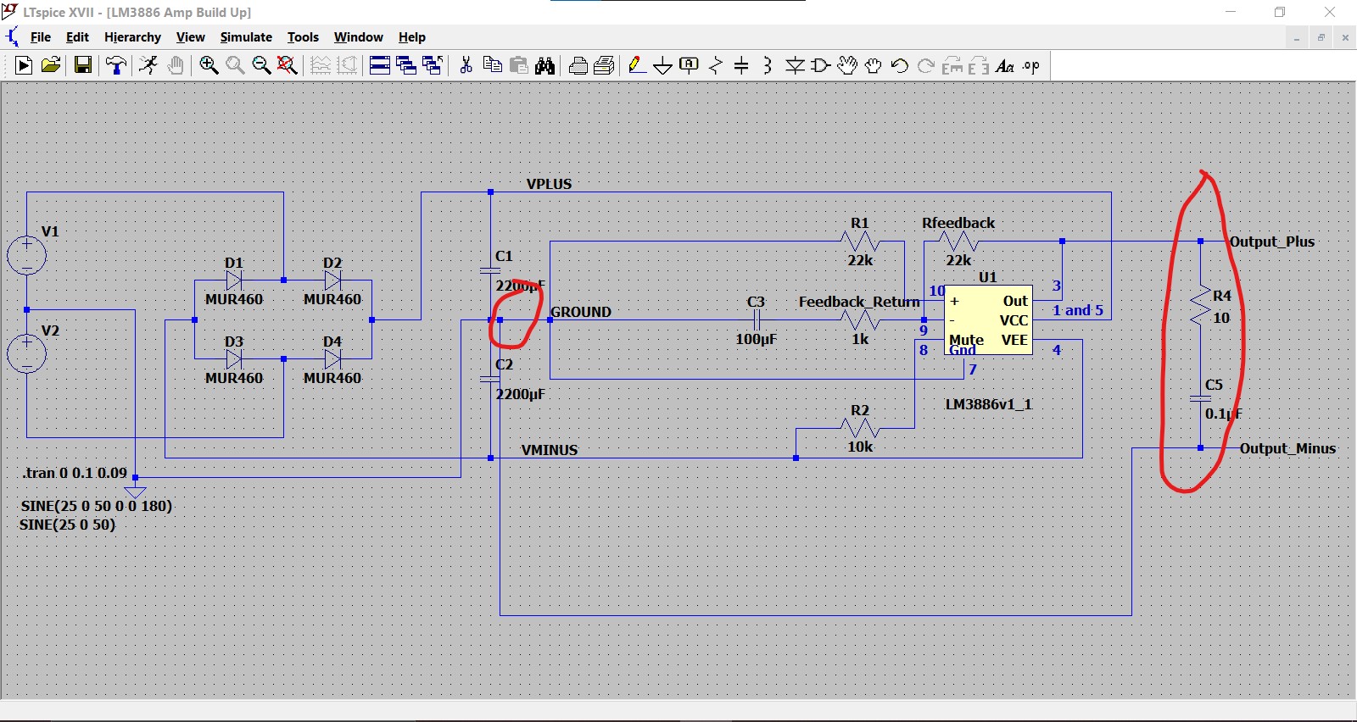Screen dimensions: 1357x722
Task: Open the Simulate menu
Action: (246, 37)
